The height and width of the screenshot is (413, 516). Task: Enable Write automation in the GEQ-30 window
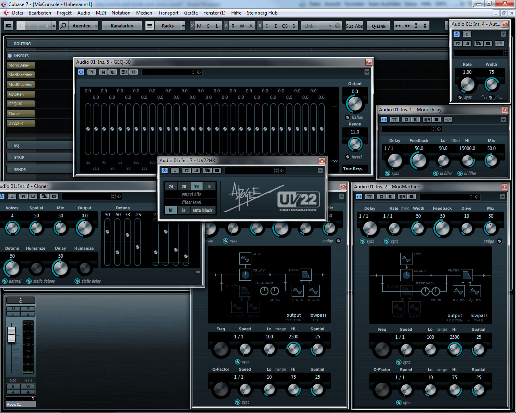(113, 72)
